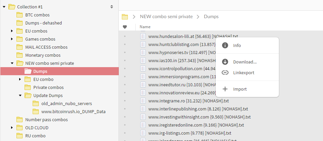Open the MAIL ACCESS combos folder
The width and height of the screenshot is (323, 141).
(x=46, y=47)
